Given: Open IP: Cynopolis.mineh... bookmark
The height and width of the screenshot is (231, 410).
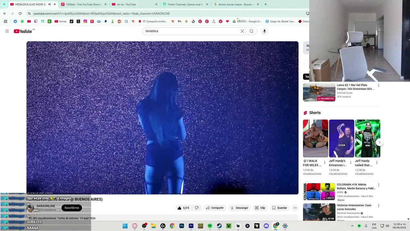Looking at the screenshot, I should coord(152,21).
